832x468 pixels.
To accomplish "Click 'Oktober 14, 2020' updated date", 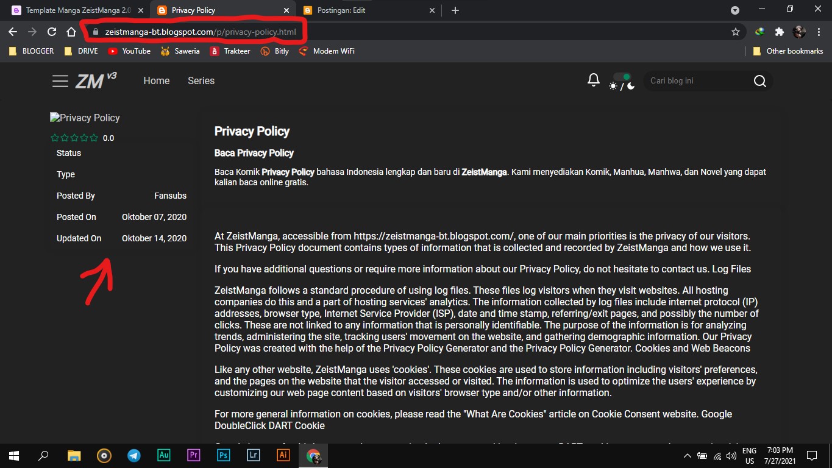I will [x=154, y=238].
